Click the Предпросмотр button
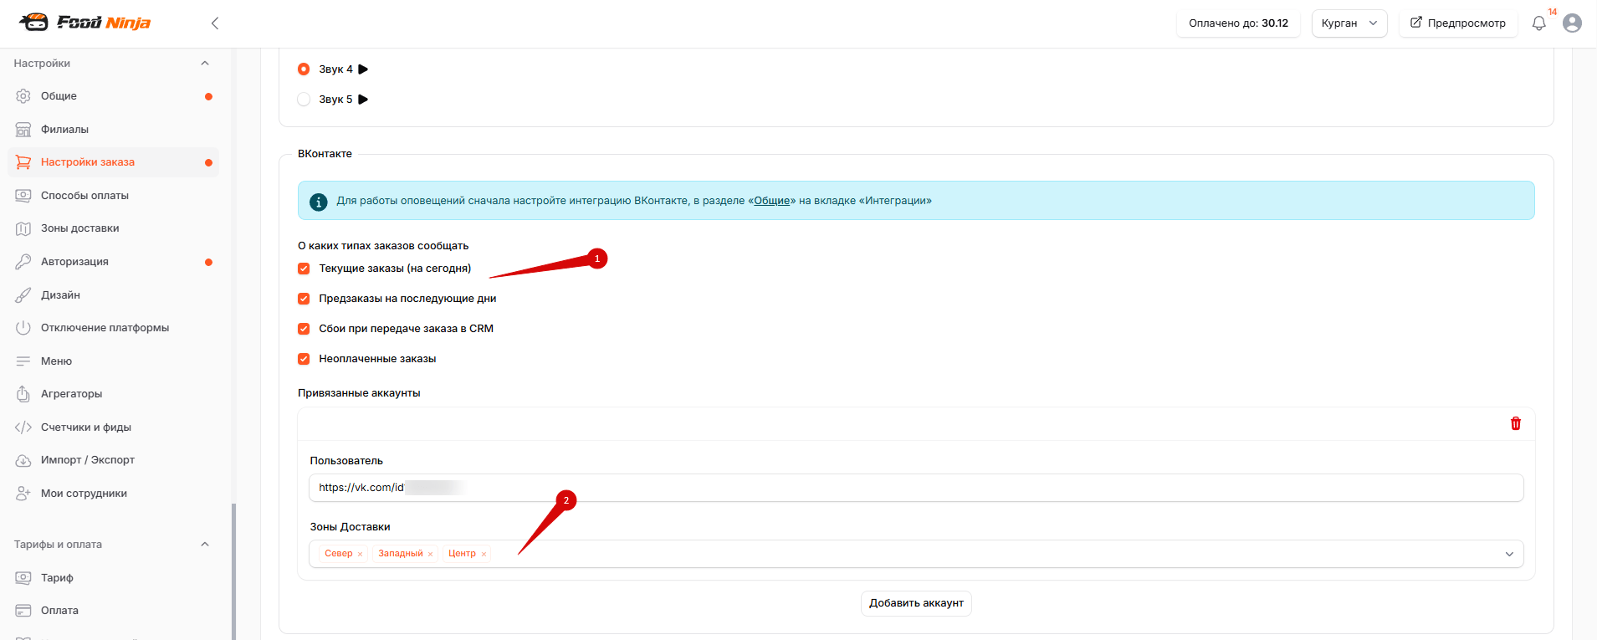The width and height of the screenshot is (1597, 640). pos(1458,23)
